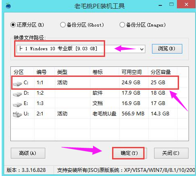
Task: Click the 17 GB capacity value
Action: pos(158,103)
